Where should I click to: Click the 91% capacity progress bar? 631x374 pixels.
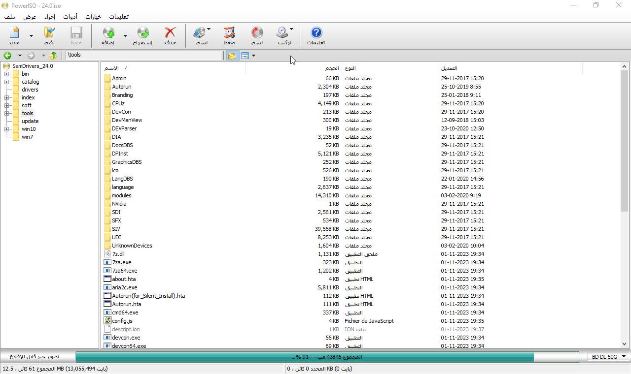click(x=327, y=357)
